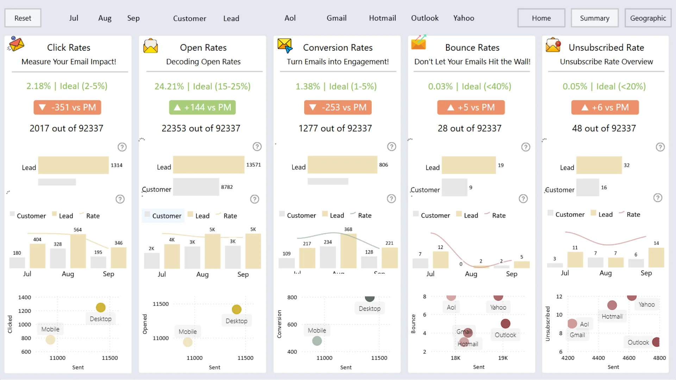Click the Click Rates envelope icon
This screenshot has width=676, height=380.
pos(16,44)
